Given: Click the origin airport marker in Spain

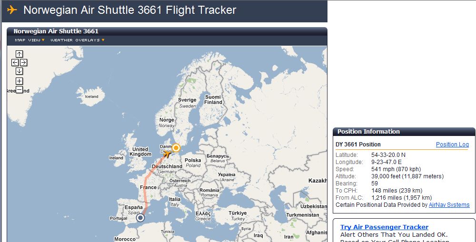Looking at the screenshot, I should click(140, 217).
